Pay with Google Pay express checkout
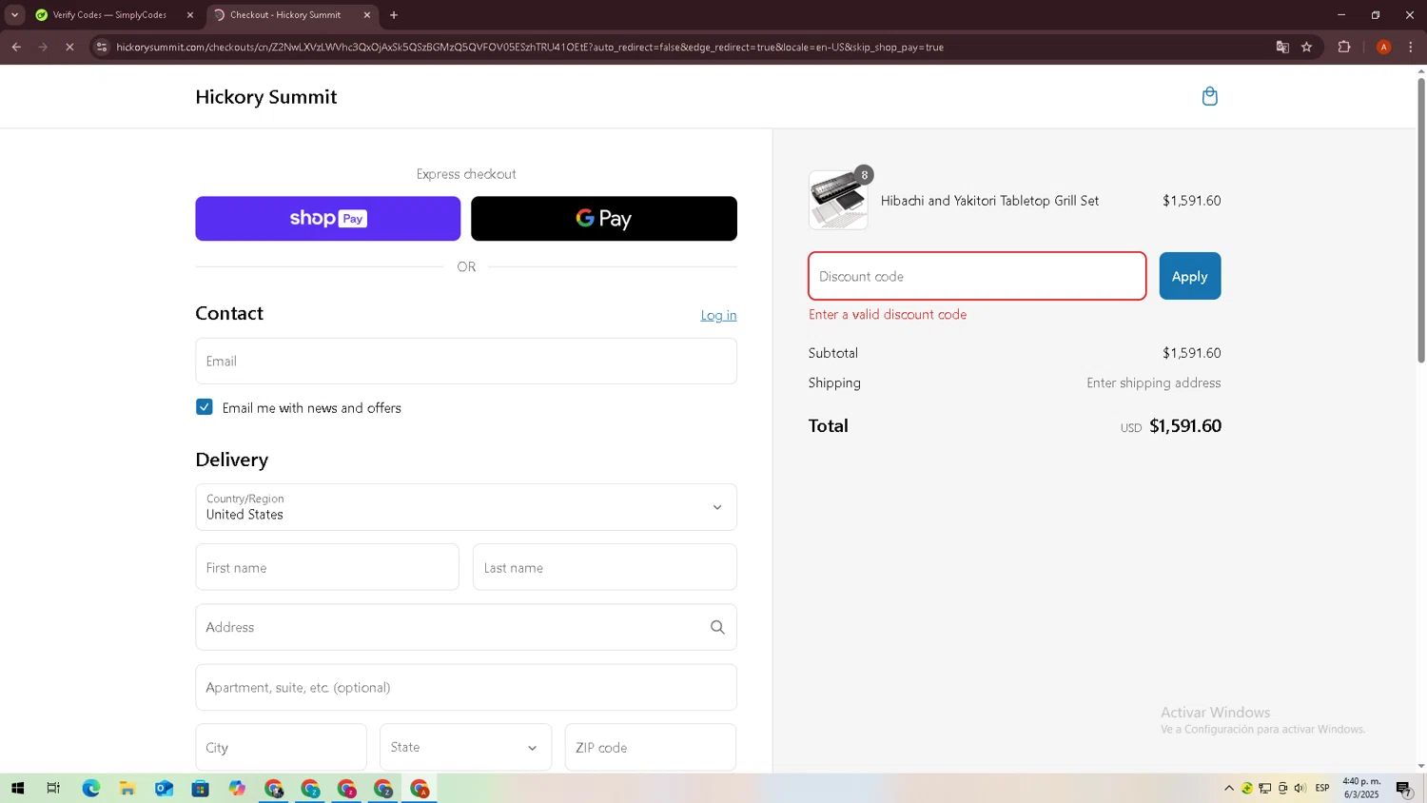The height and width of the screenshot is (803, 1427). (604, 219)
